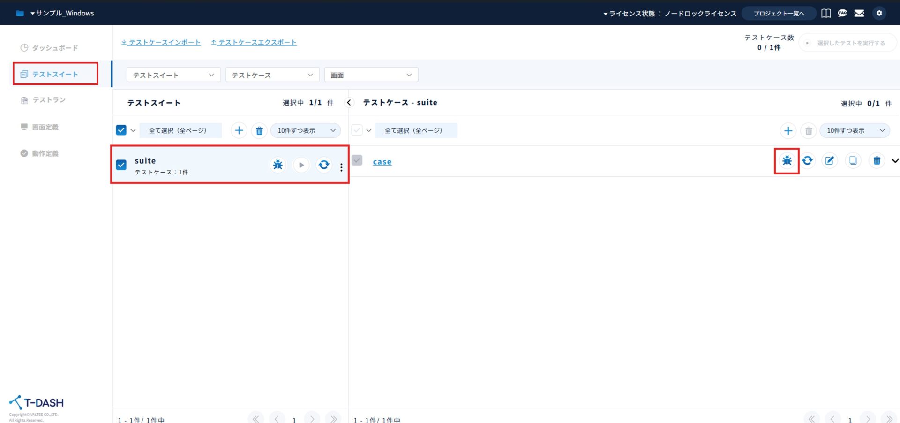Open the mail icon in header
The height and width of the screenshot is (423, 900).
(x=859, y=13)
